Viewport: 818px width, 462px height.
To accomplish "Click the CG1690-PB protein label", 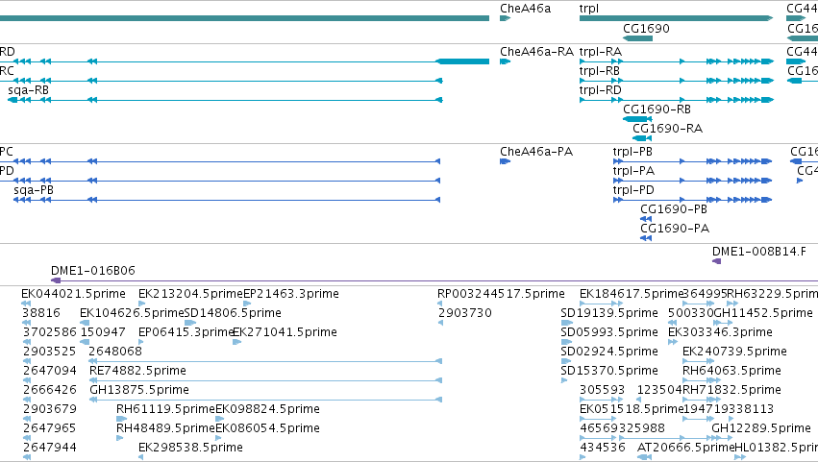I will (x=674, y=209).
